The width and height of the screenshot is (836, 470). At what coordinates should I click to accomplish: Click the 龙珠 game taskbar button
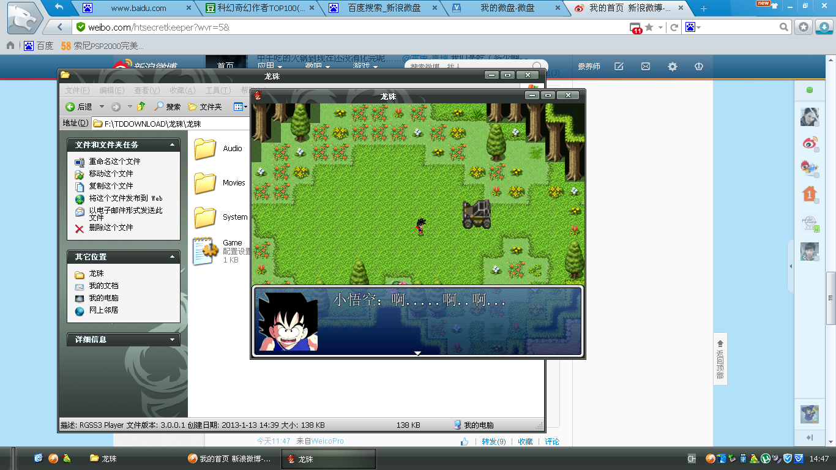329,458
